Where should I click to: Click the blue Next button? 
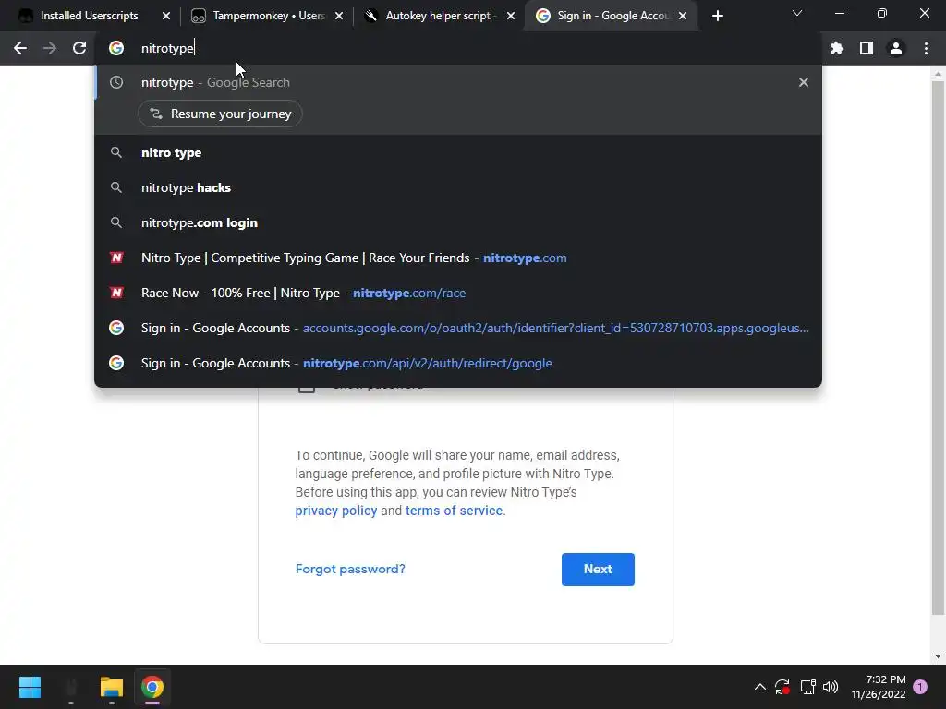[x=598, y=569]
